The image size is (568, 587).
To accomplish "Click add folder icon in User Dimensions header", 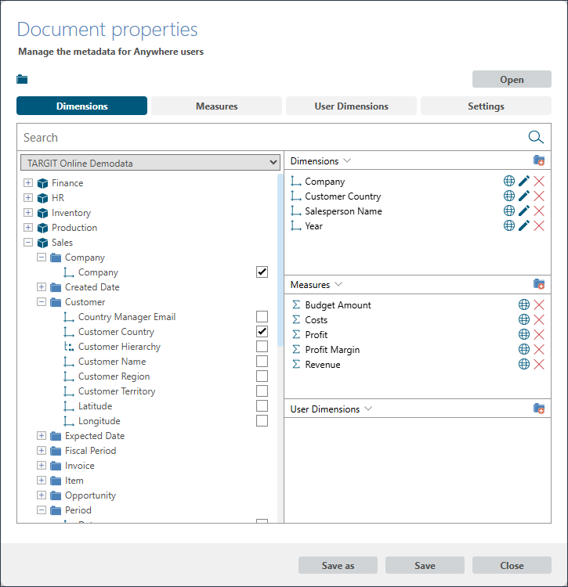I will [x=539, y=409].
